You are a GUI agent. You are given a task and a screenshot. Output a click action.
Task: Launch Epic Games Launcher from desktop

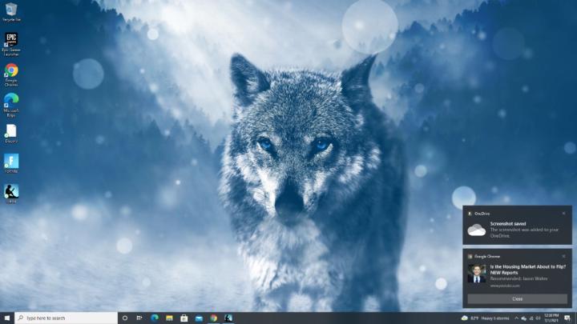tap(11, 40)
